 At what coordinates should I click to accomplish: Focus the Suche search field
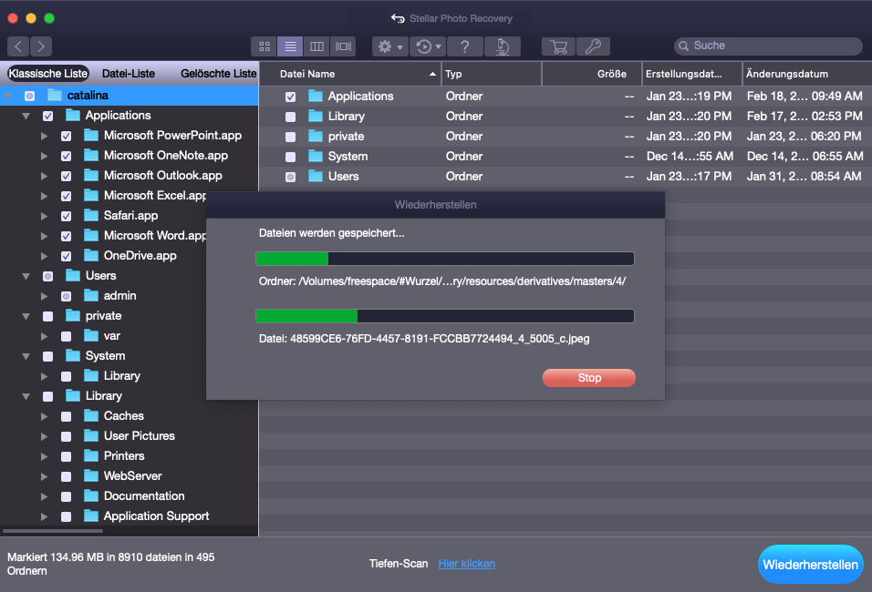[768, 46]
